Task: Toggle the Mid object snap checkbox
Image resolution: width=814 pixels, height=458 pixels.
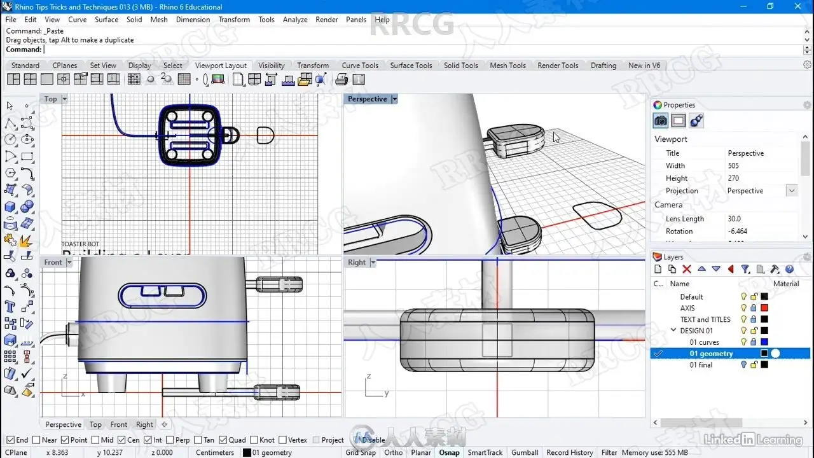Action: coord(95,440)
